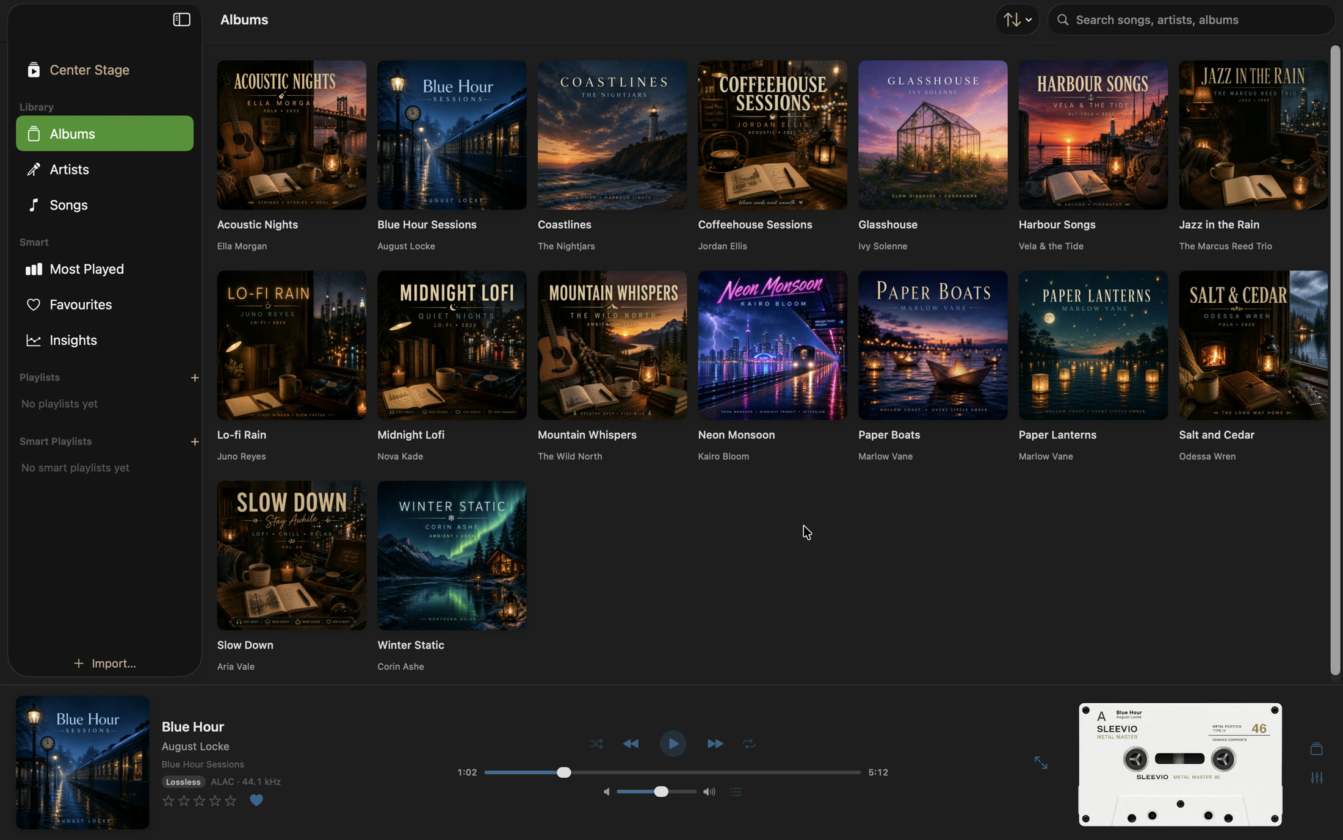Click artist Vela & the Tide
Viewport: 1343px width, 840px height.
(1051, 246)
